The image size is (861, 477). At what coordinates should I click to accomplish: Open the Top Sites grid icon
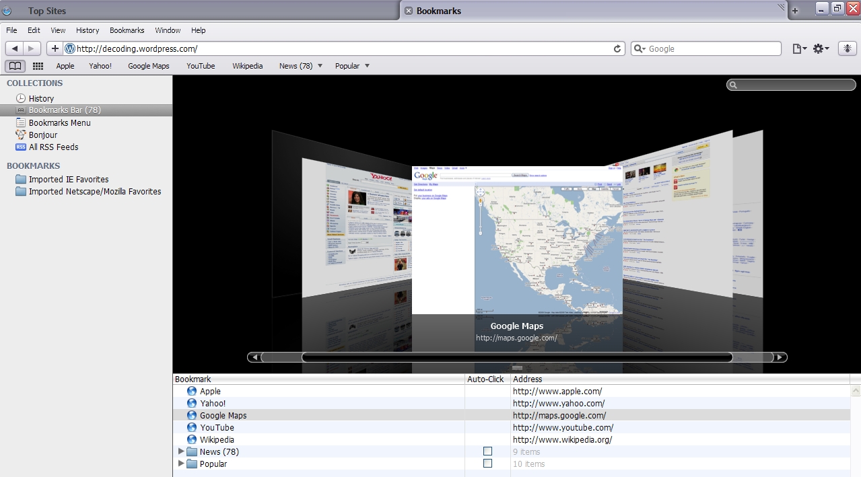38,66
